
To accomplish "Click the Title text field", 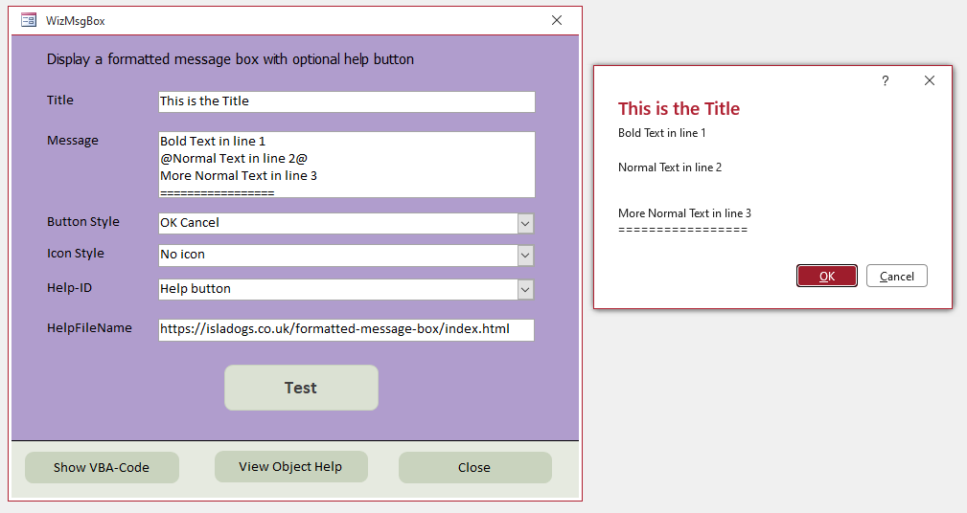I will click(x=346, y=101).
